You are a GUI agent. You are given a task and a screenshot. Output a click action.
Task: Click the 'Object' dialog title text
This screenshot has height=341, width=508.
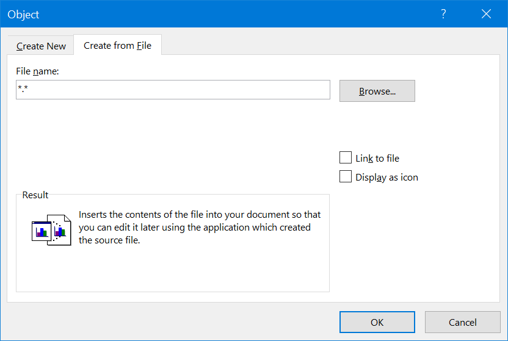[x=23, y=14]
